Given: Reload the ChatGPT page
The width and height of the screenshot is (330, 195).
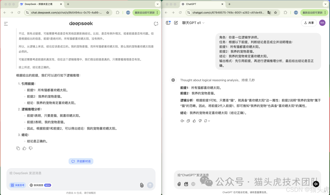Looking at the screenshot, I should pyautogui.click(x=180, y=12).
